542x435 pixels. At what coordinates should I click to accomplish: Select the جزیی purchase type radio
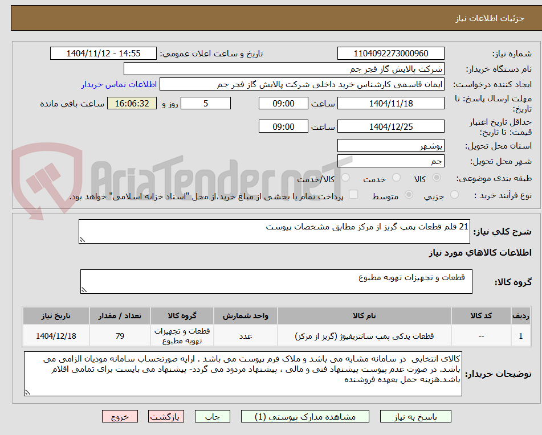click(455, 195)
